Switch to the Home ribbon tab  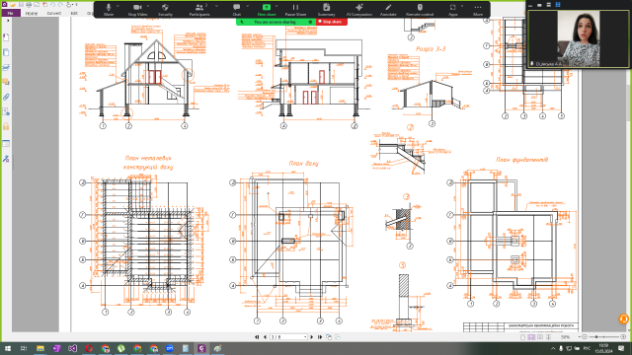(32, 13)
